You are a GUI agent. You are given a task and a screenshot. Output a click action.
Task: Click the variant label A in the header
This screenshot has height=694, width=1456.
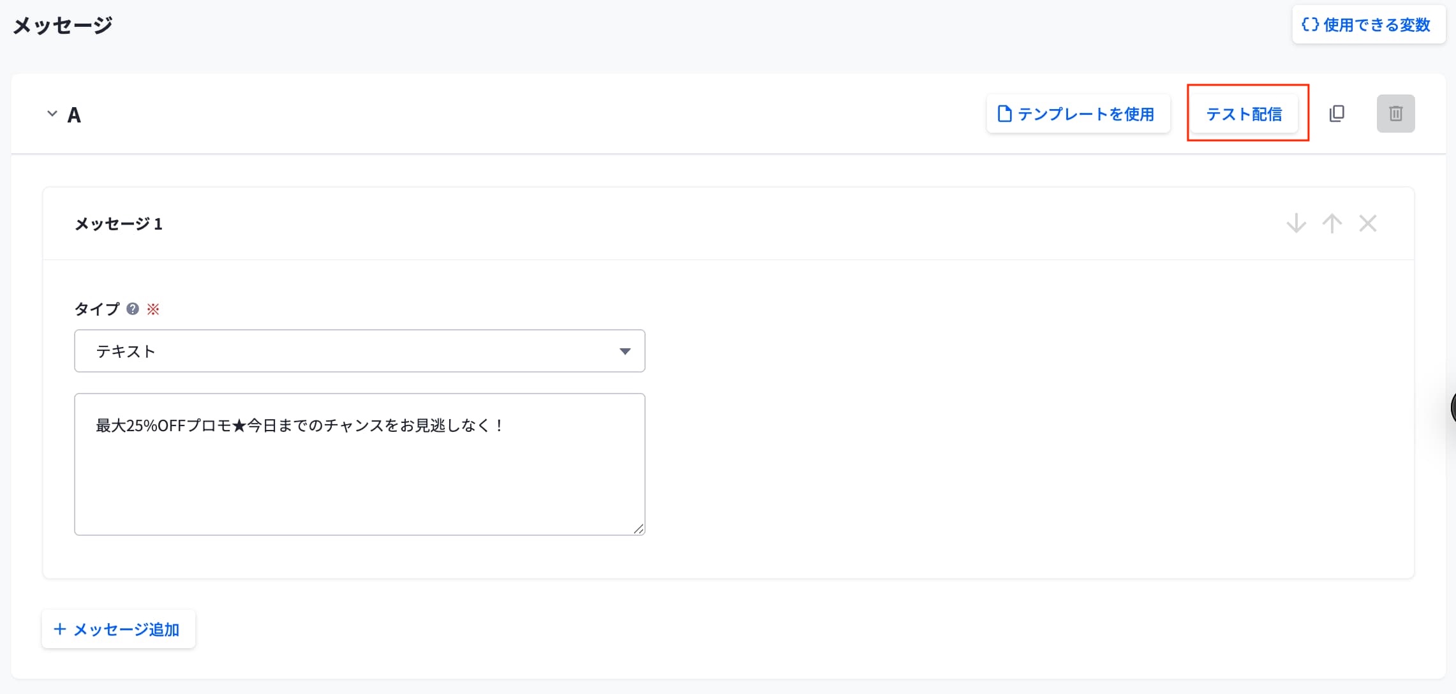coord(74,115)
